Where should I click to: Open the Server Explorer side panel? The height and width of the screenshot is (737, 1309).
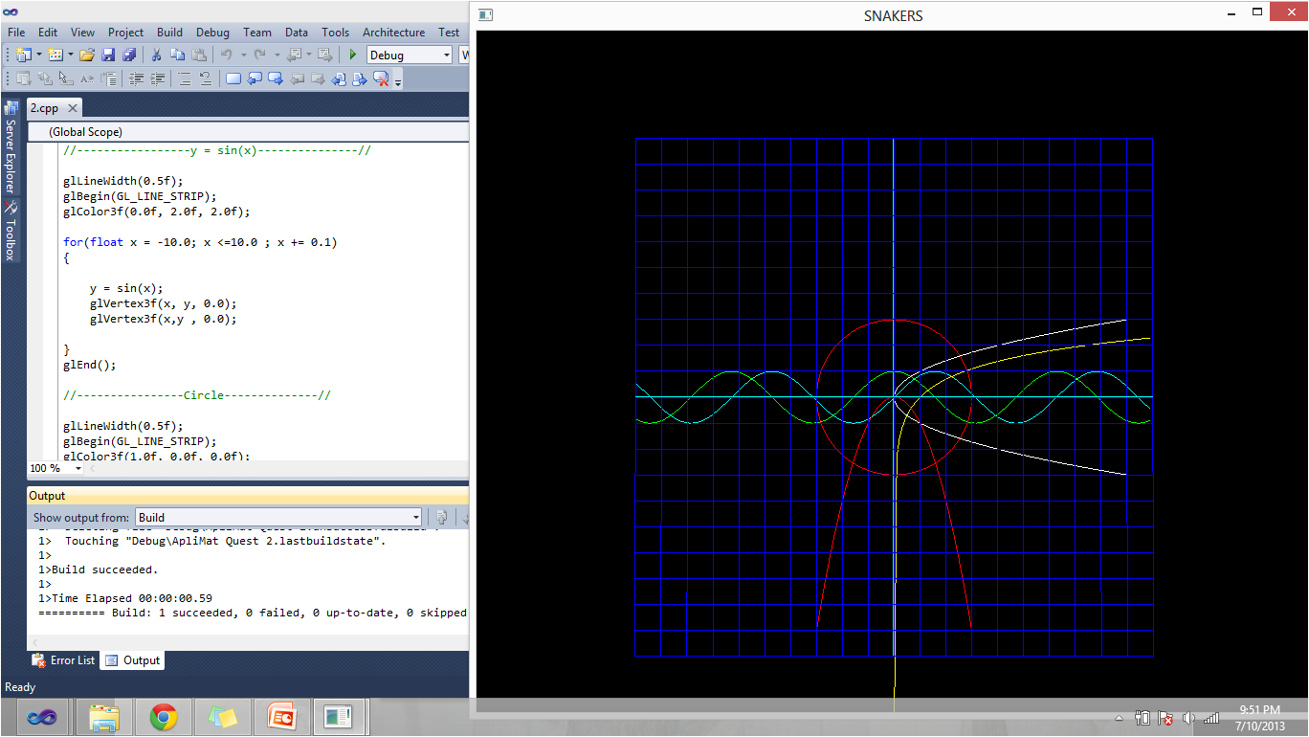(11, 145)
